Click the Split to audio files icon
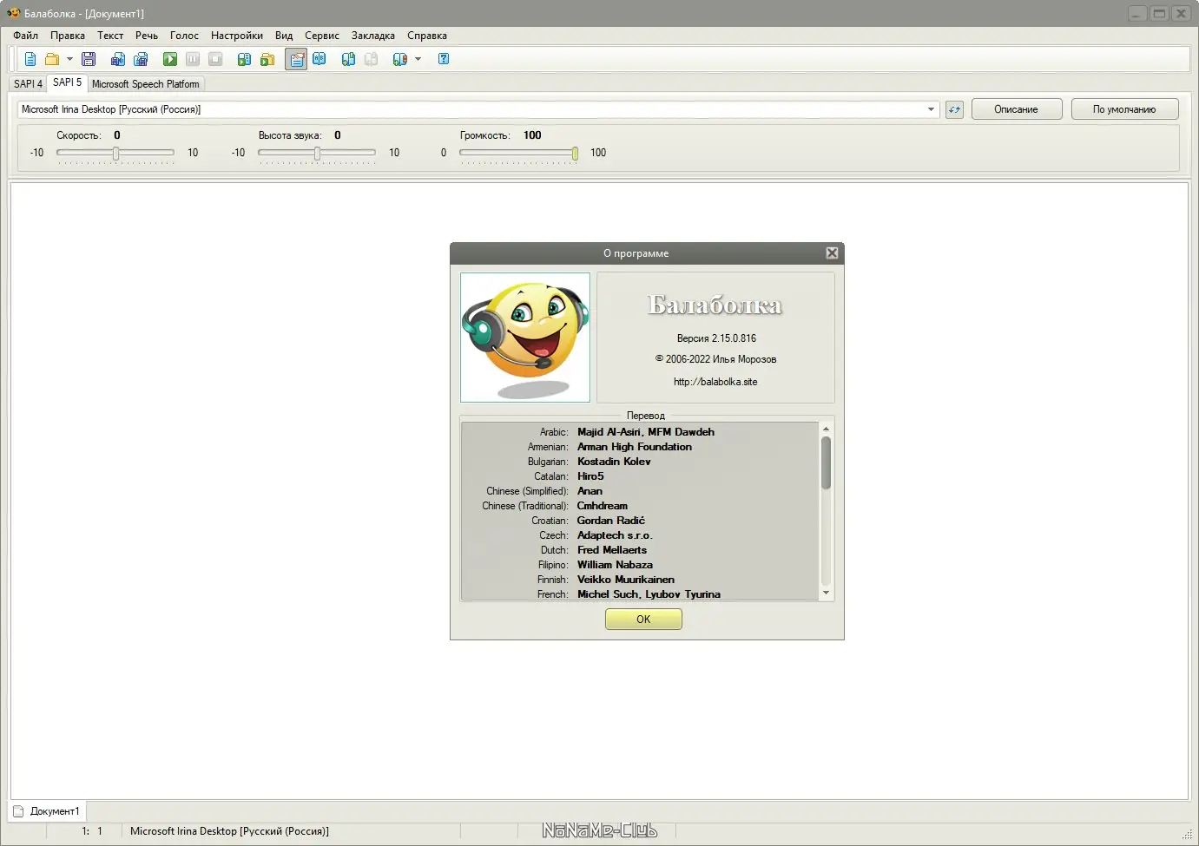Image resolution: width=1199 pixels, height=846 pixels. click(141, 59)
